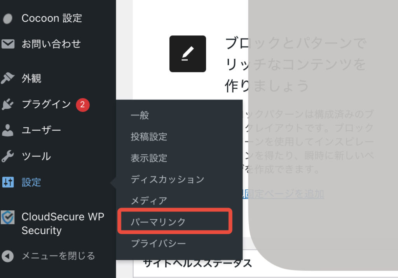
Task: Open 投稿設定 from the submenu
Action: pos(149,136)
